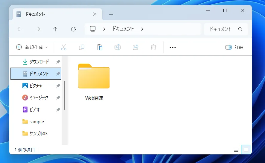The image size is (265, 163).
Task: Click the ドキュメント search box
Action: 226,29
